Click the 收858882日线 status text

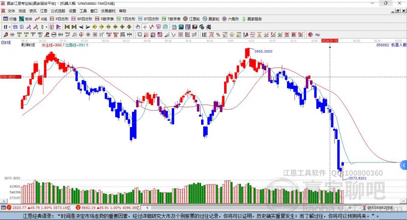click(x=380, y=208)
